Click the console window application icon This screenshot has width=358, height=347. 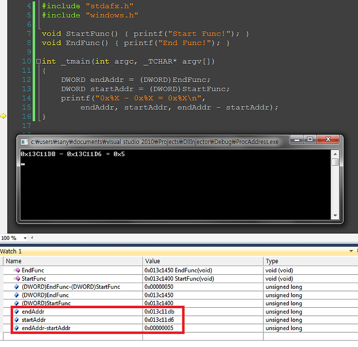24,142
